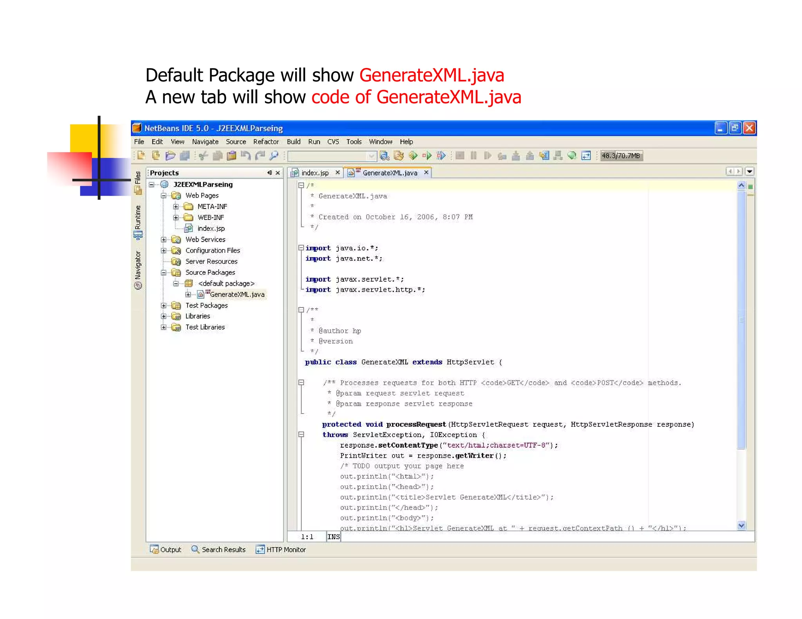The image size is (802, 619).
Task: Open the CVS menu
Action: pyautogui.click(x=333, y=142)
